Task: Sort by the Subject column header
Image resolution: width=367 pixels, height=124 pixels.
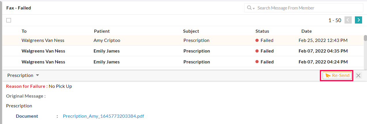Action: point(191,31)
